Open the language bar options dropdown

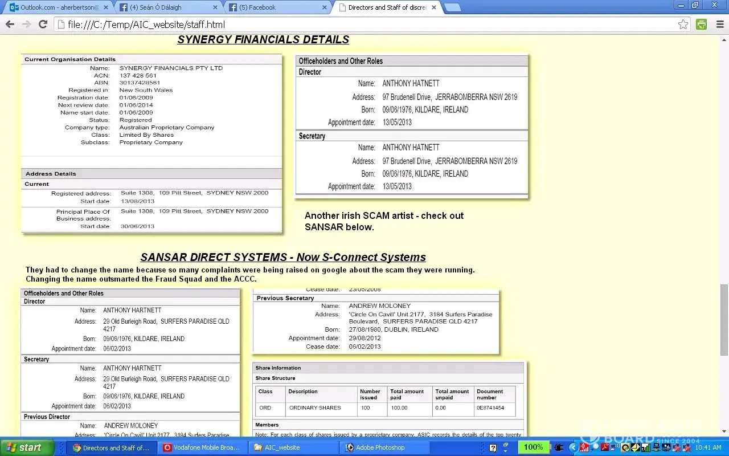coord(505,450)
